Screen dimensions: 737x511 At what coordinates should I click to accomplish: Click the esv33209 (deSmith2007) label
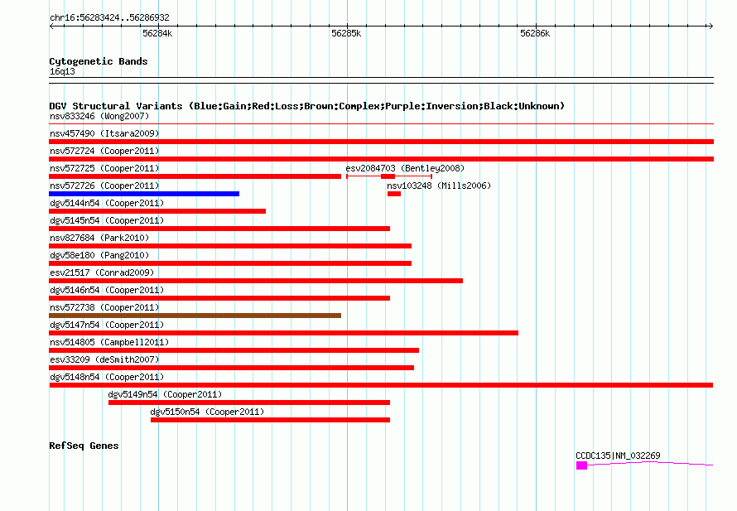coord(104,359)
